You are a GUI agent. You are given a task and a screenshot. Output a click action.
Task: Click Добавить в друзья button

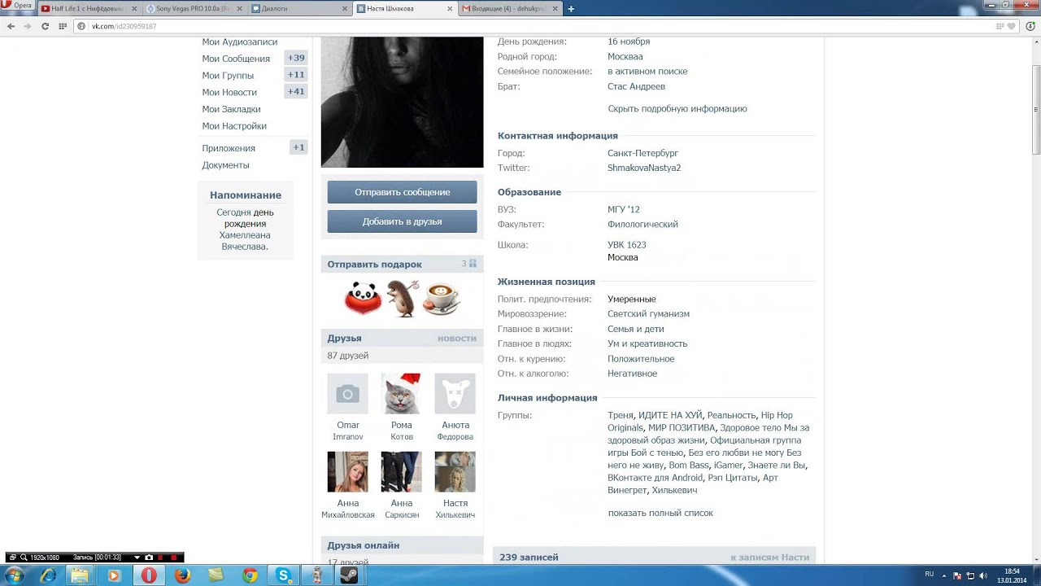(402, 221)
